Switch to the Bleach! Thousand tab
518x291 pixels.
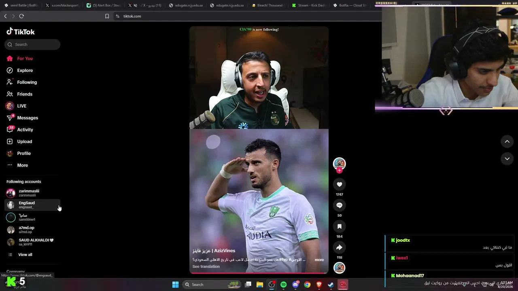267,5
